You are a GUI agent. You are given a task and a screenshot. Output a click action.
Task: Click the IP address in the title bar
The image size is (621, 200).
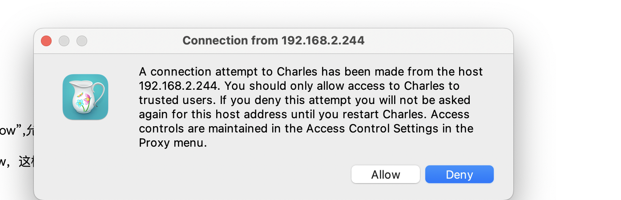(323, 40)
